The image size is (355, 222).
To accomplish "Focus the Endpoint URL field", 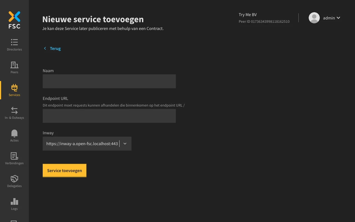I will [x=109, y=116].
